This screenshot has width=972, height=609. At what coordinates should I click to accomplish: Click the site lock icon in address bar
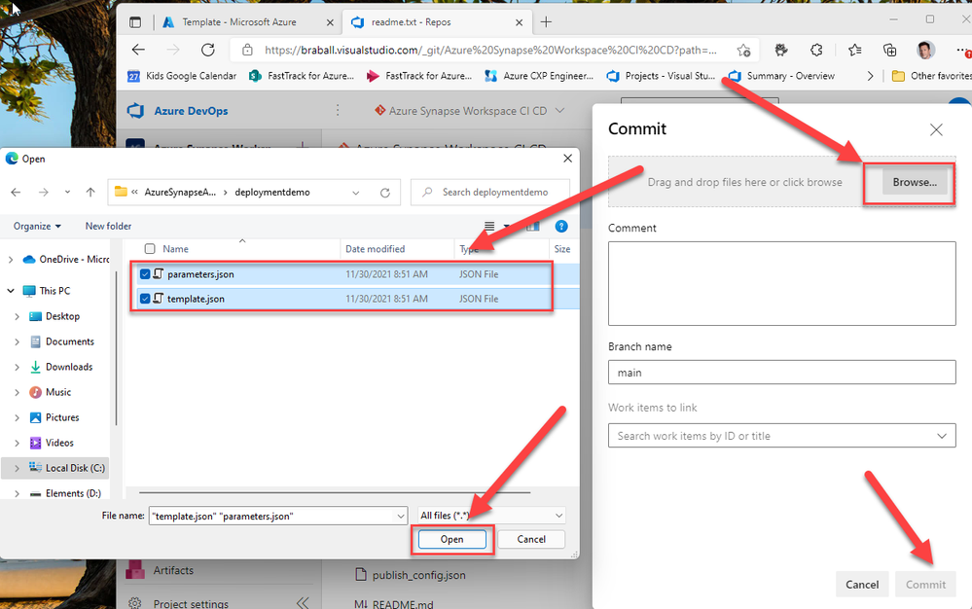coord(247,51)
